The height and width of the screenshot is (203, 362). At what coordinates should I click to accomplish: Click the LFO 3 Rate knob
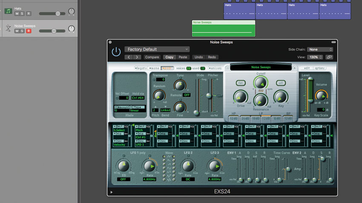click(215, 166)
